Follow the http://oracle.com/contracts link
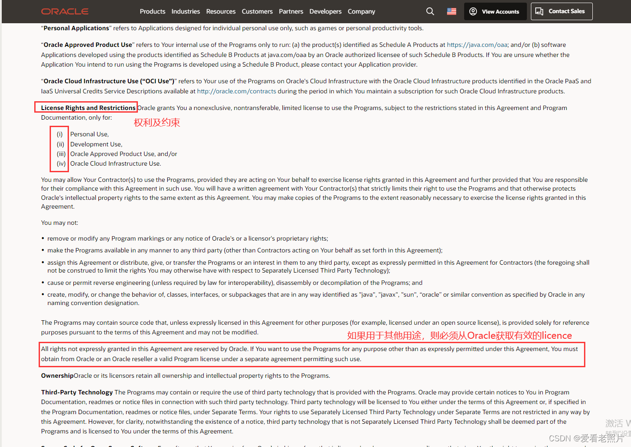This screenshot has width=631, height=447. click(x=237, y=91)
